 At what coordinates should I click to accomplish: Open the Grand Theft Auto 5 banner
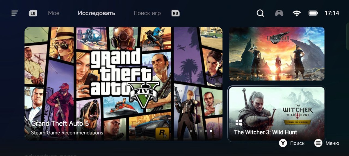pos(123,84)
